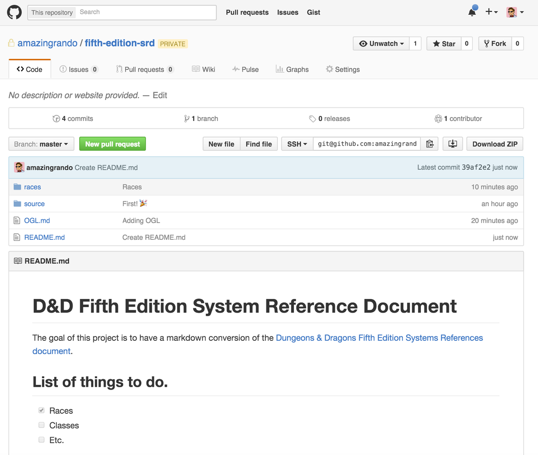538x455 pixels.
Task: Click the book icon beside README.md header
Action: point(18,261)
